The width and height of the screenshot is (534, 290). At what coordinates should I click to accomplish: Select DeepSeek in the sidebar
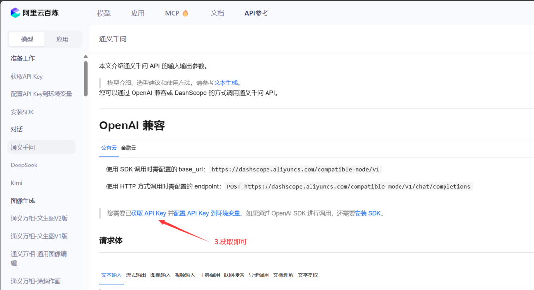[24, 165]
